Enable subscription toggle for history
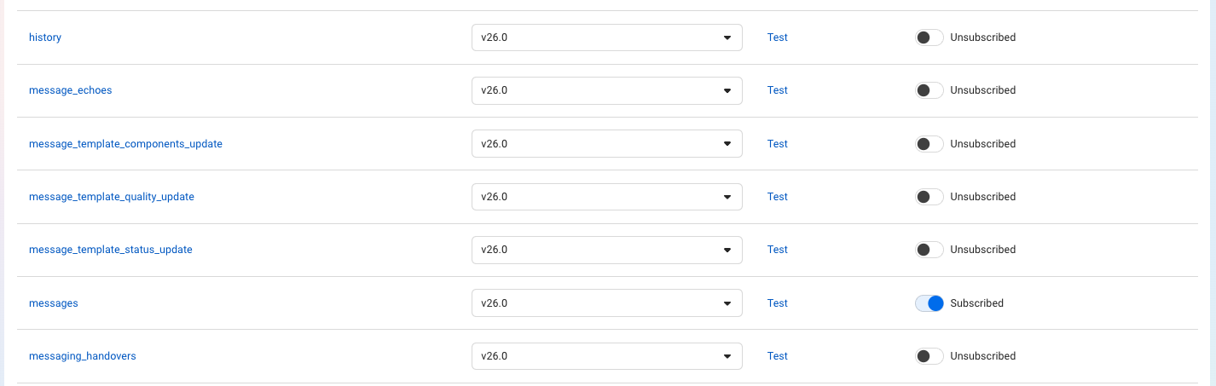The width and height of the screenshot is (1216, 386). 929,37
